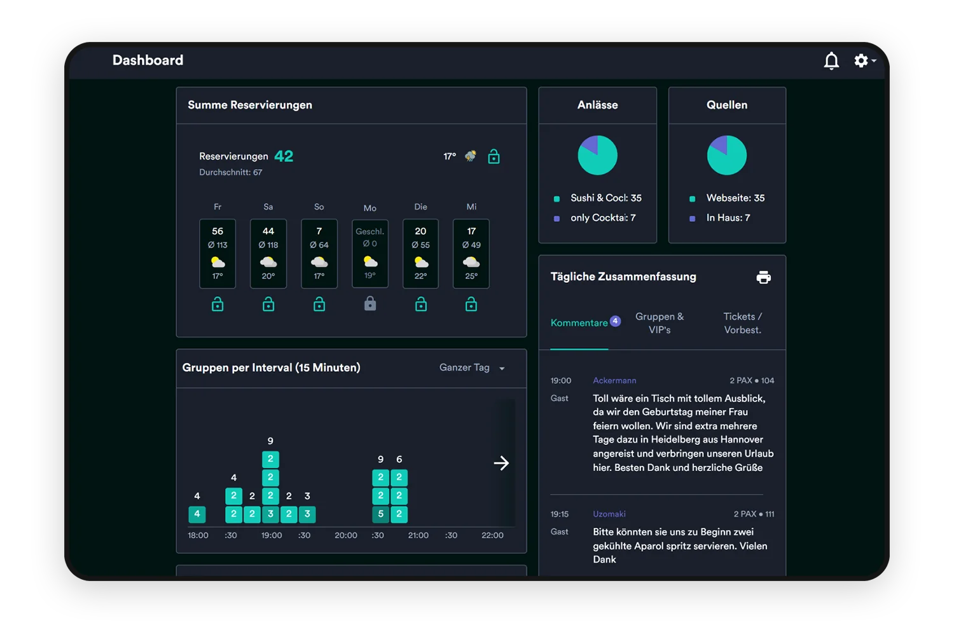Select the closed Monday (Geschl.) card
This screenshot has height=623, width=954.
(370, 254)
